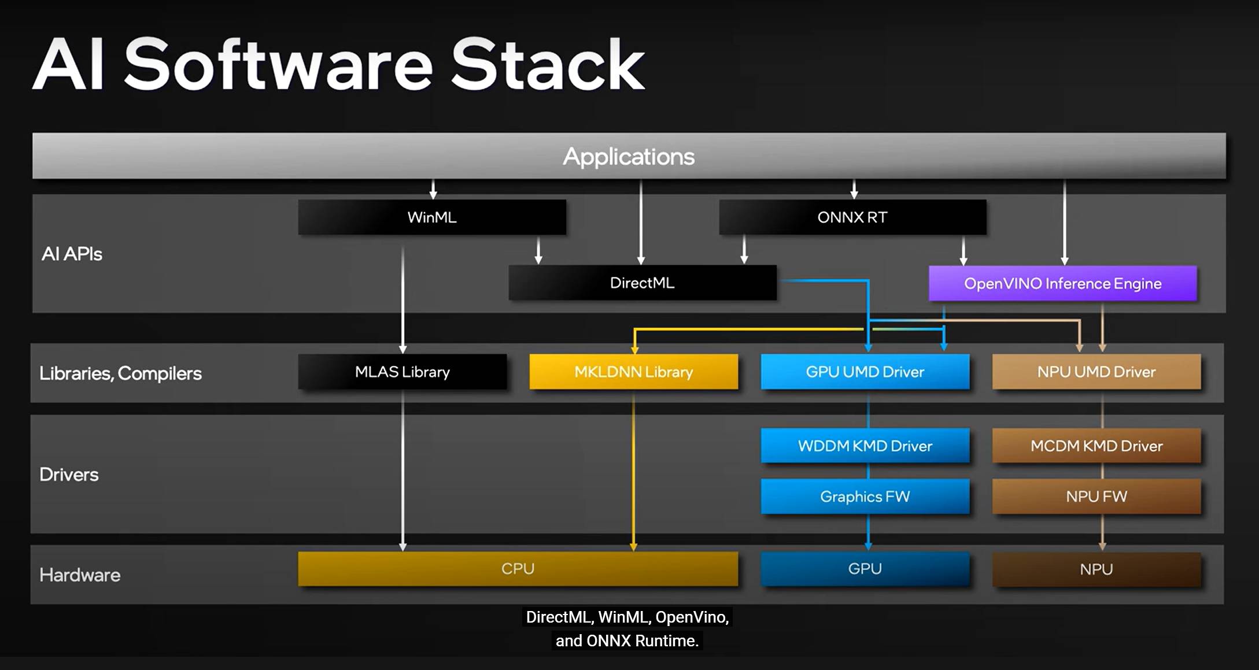Click the NPU UMD Driver box
The width and height of the screenshot is (1259, 670).
[1096, 372]
